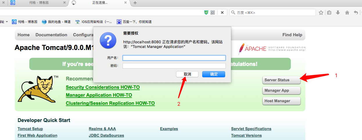Click the Manager App button
Image resolution: width=362 pixels, height=140 pixels.
281,90
